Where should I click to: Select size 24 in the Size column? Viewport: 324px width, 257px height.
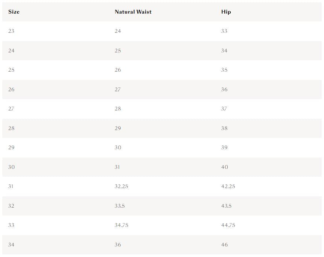point(11,51)
